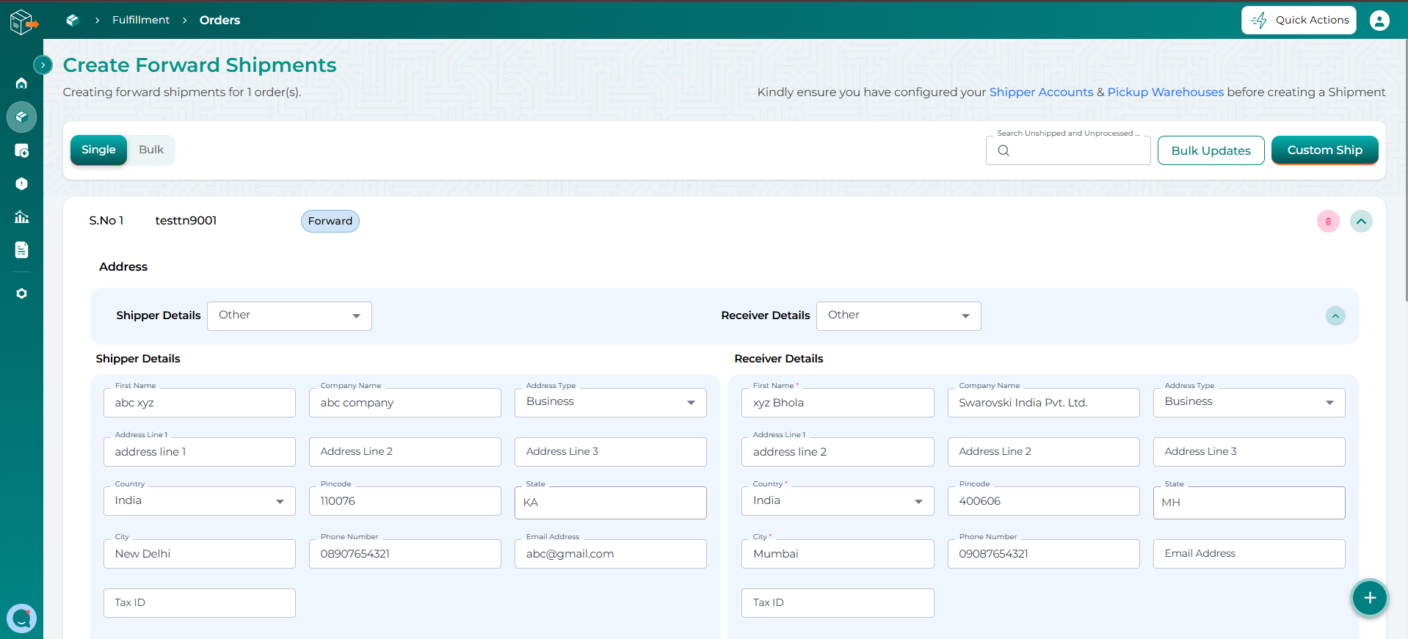Open the settings gear in sidebar
The image size is (1408, 639).
(x=21, y=293)
